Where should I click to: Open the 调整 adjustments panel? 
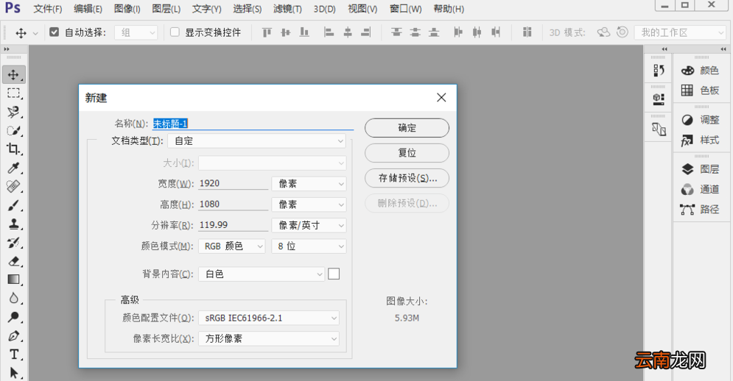pyautogui.click(x=701, y=120)
